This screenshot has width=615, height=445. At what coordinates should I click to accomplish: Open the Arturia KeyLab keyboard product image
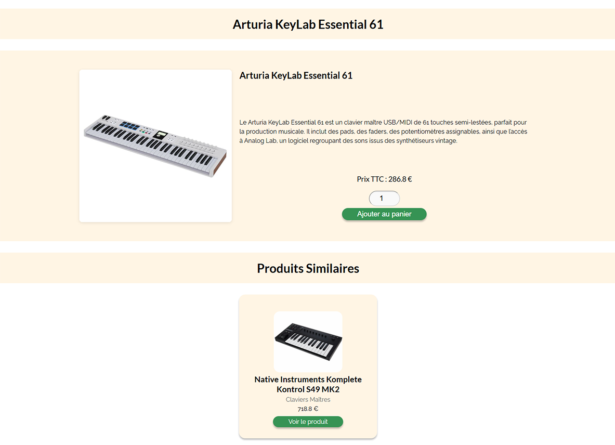[155, 146]
